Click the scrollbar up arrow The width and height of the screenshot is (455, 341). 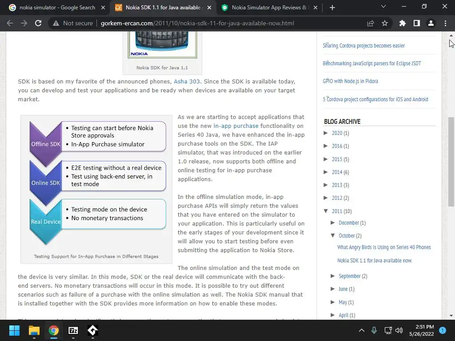pyautogui.click(x=451, y=36)
